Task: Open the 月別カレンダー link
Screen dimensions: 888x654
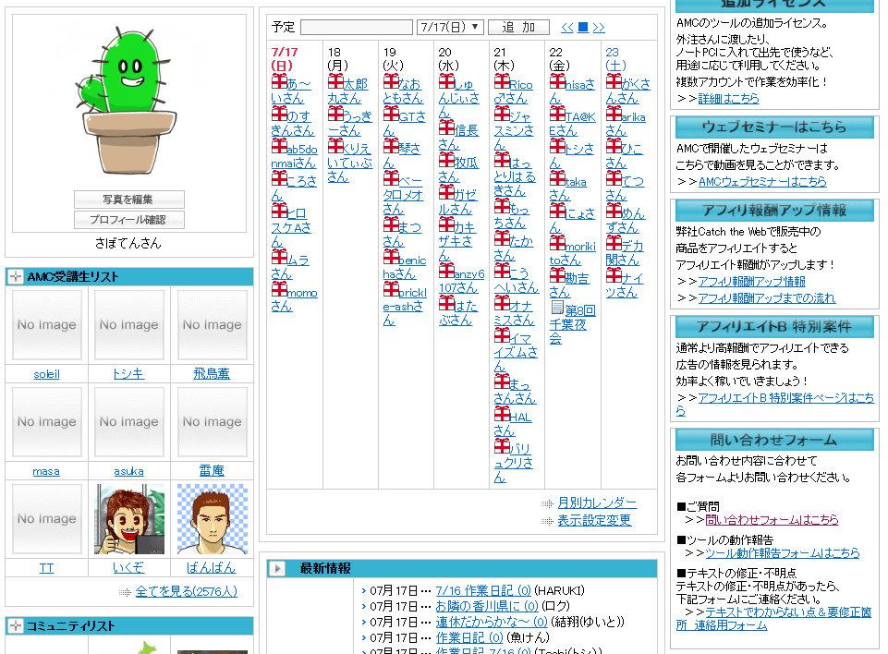Action: (x=597, y=503)
